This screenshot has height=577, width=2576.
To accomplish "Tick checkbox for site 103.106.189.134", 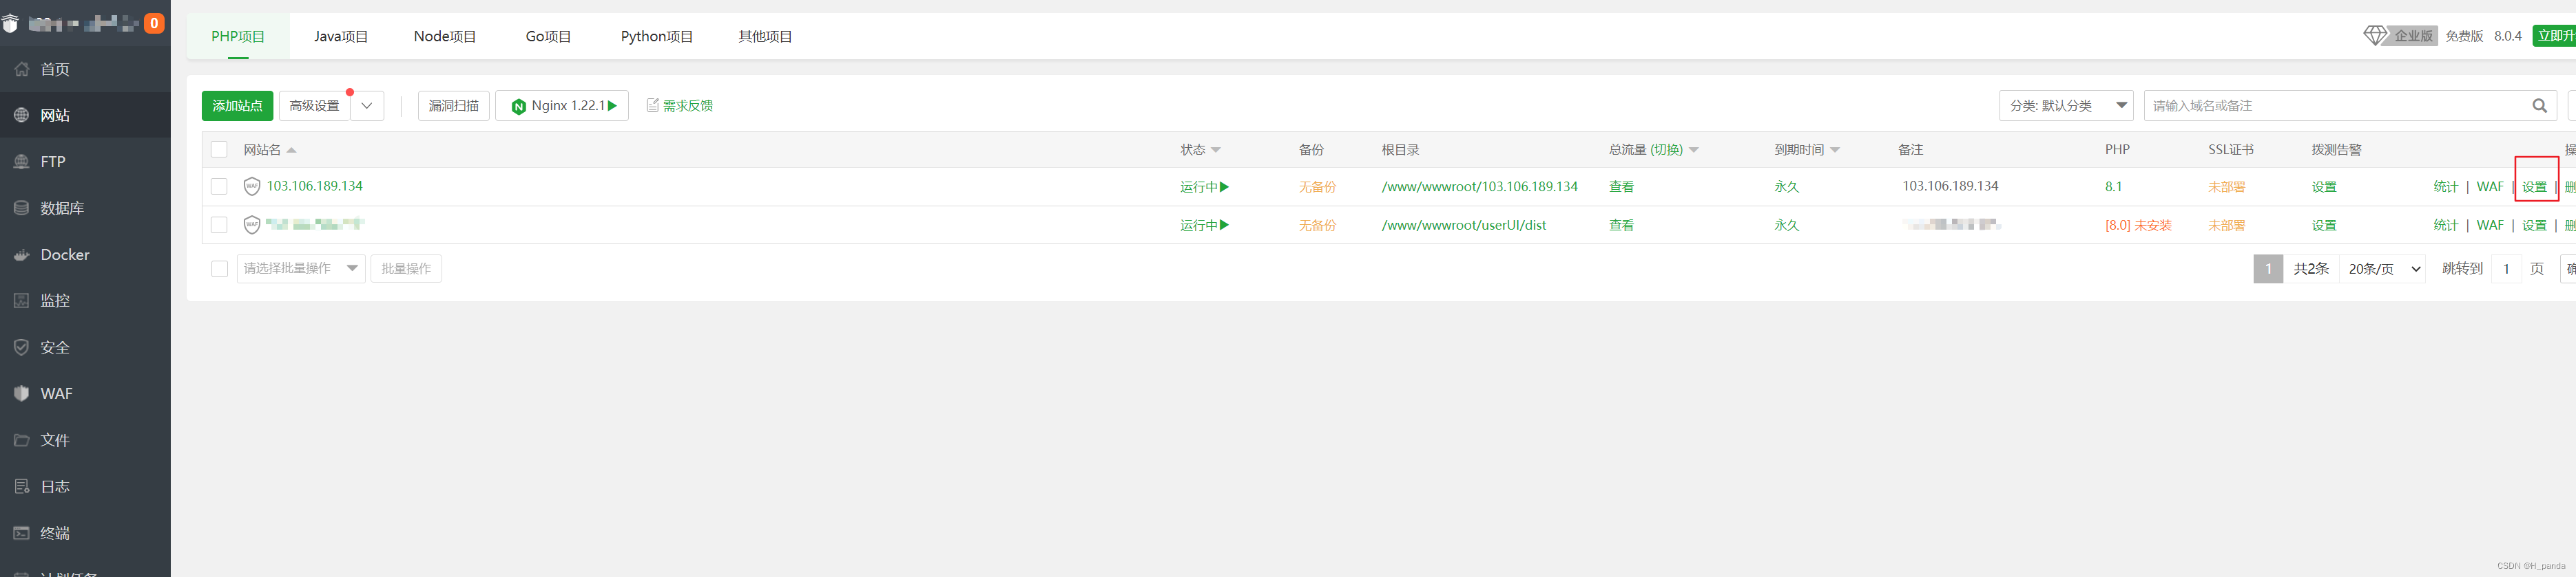I will tap(219, 186).
